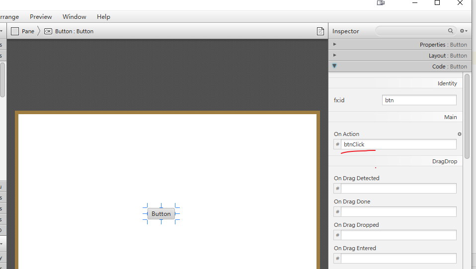Click the icon left of the minimize button
This screenshot has width=476, height=269.
[x=381, y=3]
